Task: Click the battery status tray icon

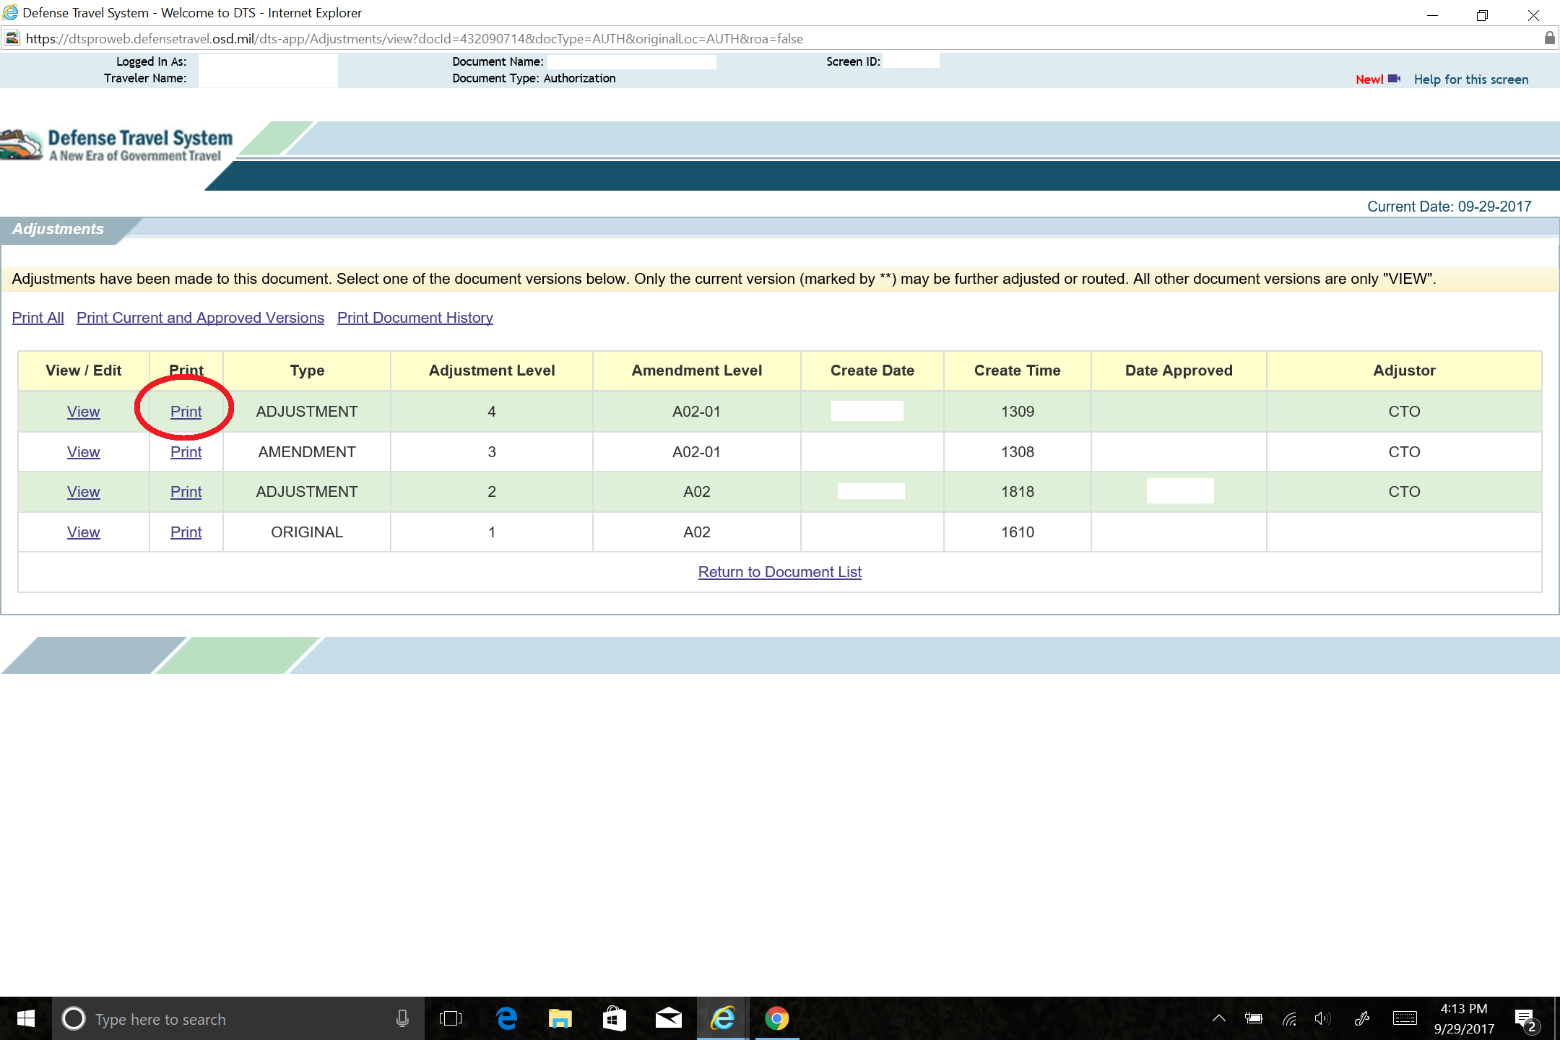Action: coord(1253,1018)
